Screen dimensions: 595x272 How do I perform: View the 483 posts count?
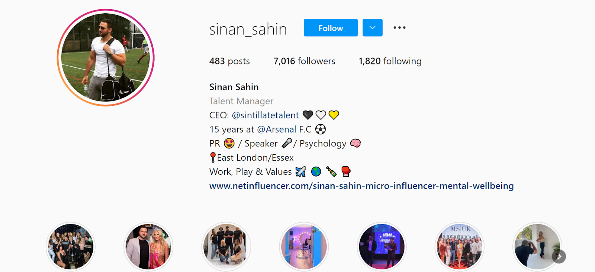(x=229, y=61)
